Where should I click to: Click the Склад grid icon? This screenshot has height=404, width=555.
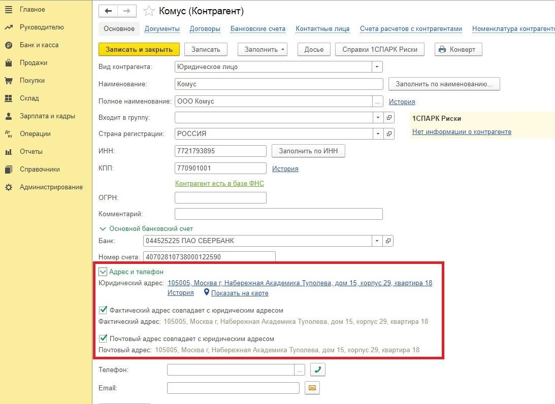[9, 98]
